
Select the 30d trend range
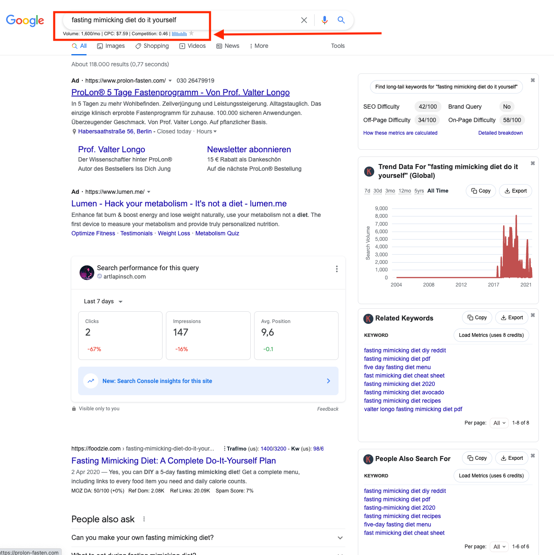coord(378,191)
